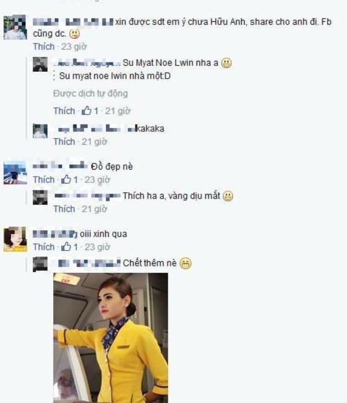
Task: Like the first comment via 'Thích' link
Action: click(x=44, y=46)
